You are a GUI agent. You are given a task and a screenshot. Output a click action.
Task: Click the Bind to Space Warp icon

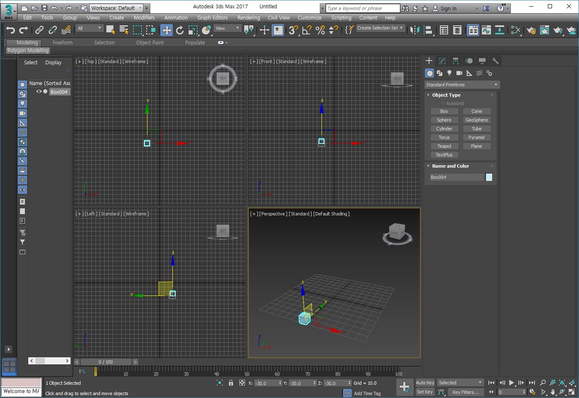pyautogui.click(x=66, y=30)
